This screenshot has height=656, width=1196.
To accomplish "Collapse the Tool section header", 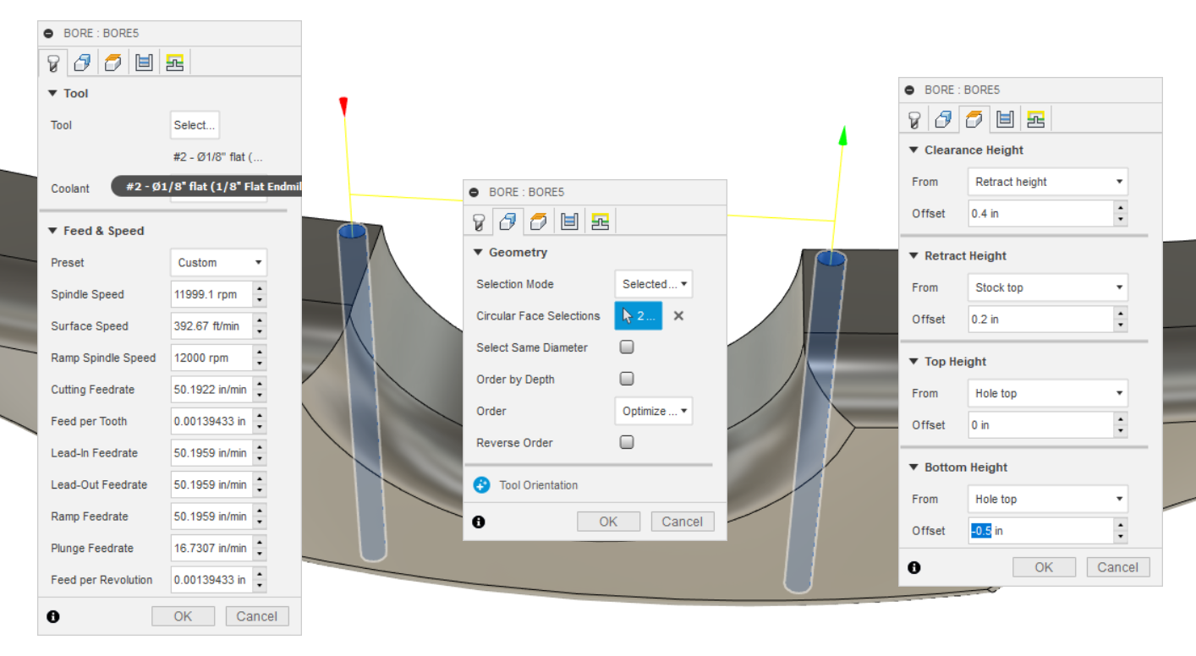I will (69, 94).
